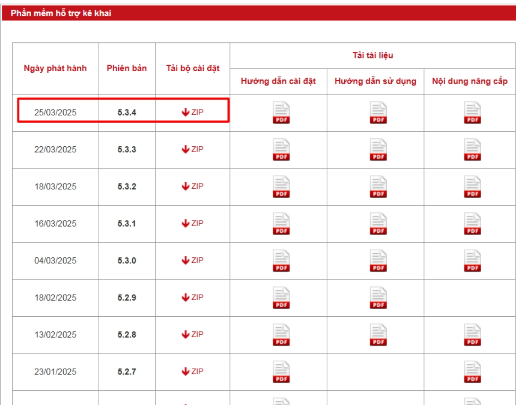Open installation guide PDF for version 5.3.3
Image resolution: width=516 pixels, height=405 pixels.
coord(281,150)
